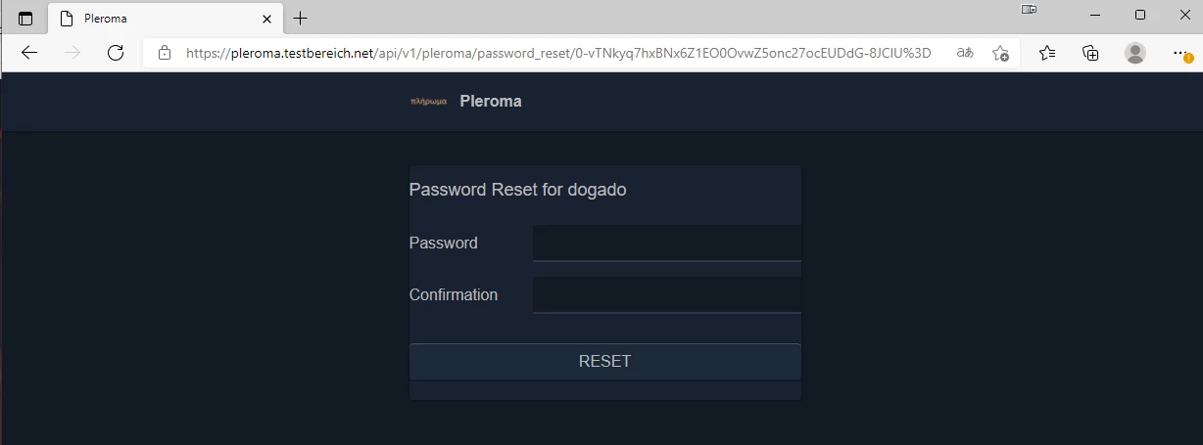
Task: Reload the page with the refresh icon
Action: click(116, 53)
